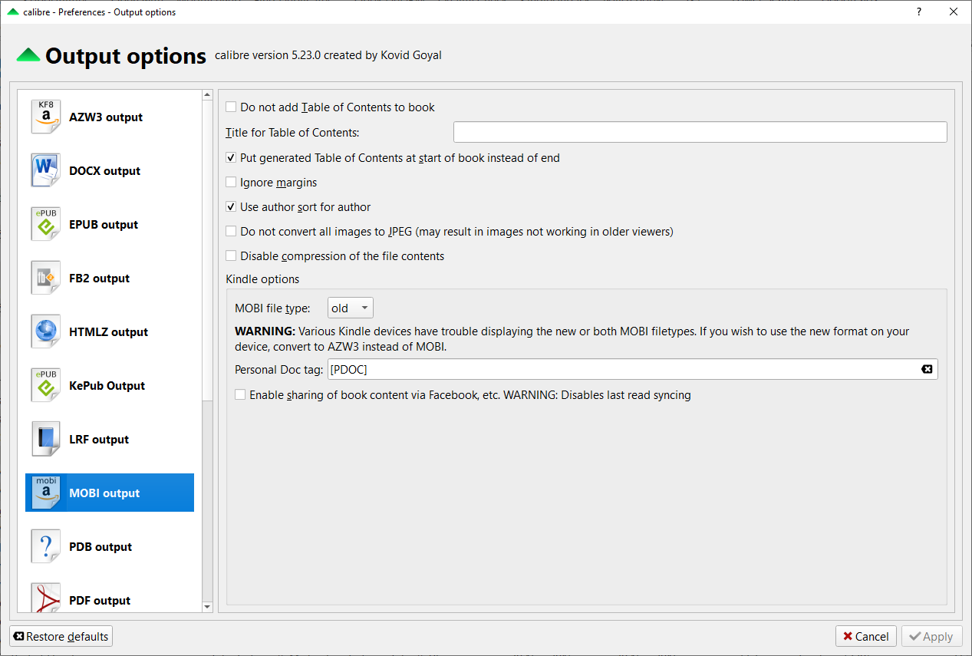The height and width of the screenshot is (656, 972).
Task: Open the MOBI file type dropdown
Action: coord(350,308)
